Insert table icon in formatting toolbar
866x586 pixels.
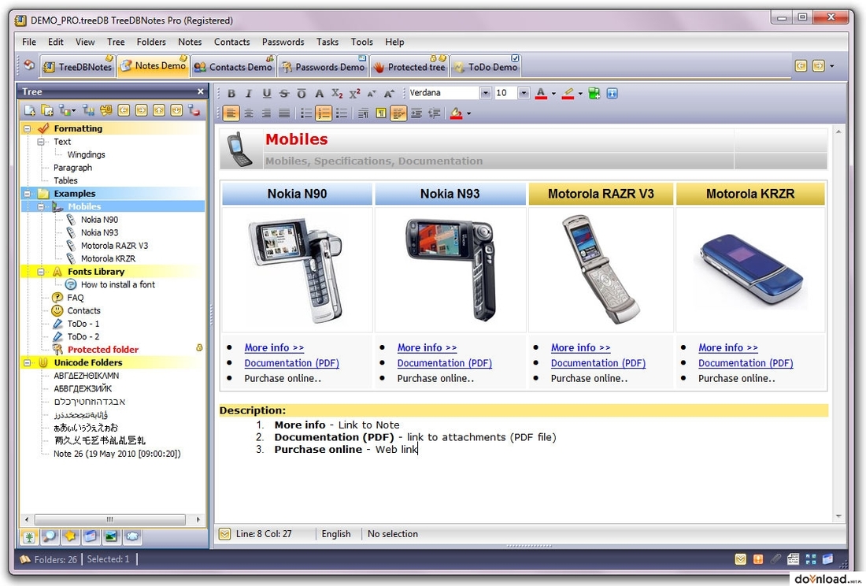594,94
